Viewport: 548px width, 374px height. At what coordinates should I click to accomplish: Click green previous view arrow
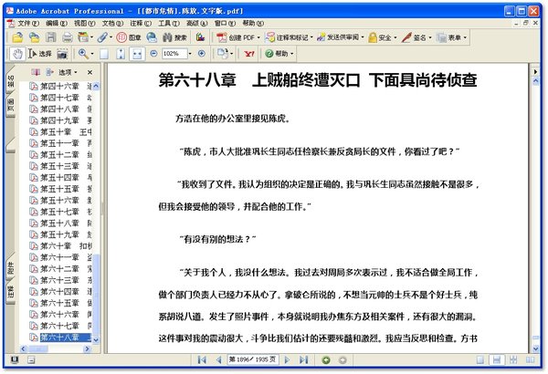[x=326, y=359]
